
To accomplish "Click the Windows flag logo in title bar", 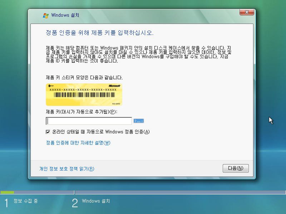I will tap(46, 16).
